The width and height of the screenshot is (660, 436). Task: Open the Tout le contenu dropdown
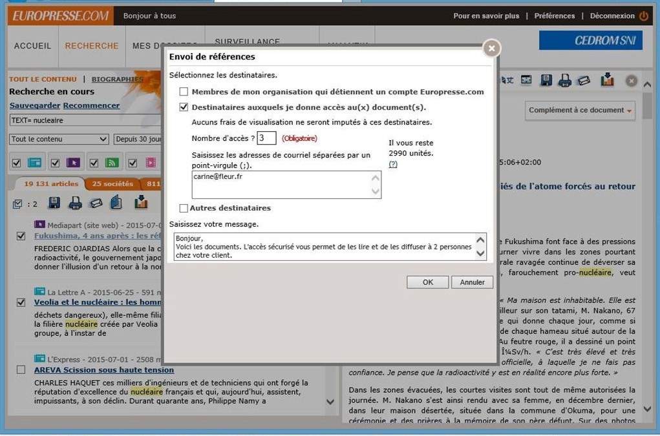coord(59,140)
